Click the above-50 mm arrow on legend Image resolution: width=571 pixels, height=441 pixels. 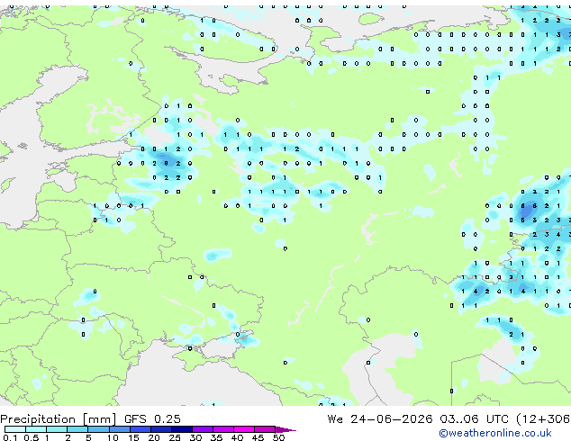click(285, 429)
